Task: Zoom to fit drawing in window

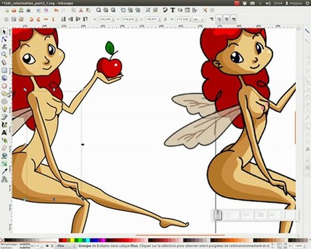Action: coord(106,10)
